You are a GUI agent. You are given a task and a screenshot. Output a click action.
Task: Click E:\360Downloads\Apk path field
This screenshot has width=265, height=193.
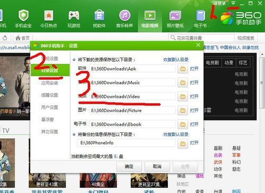(x=132, y=69)
